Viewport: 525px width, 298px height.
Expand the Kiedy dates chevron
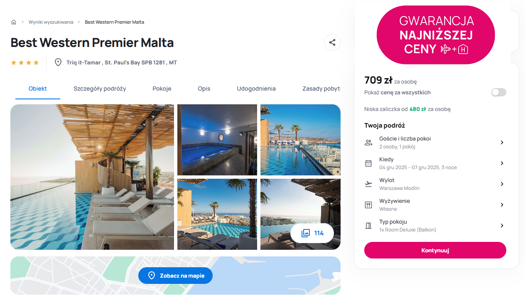point(502,163)
